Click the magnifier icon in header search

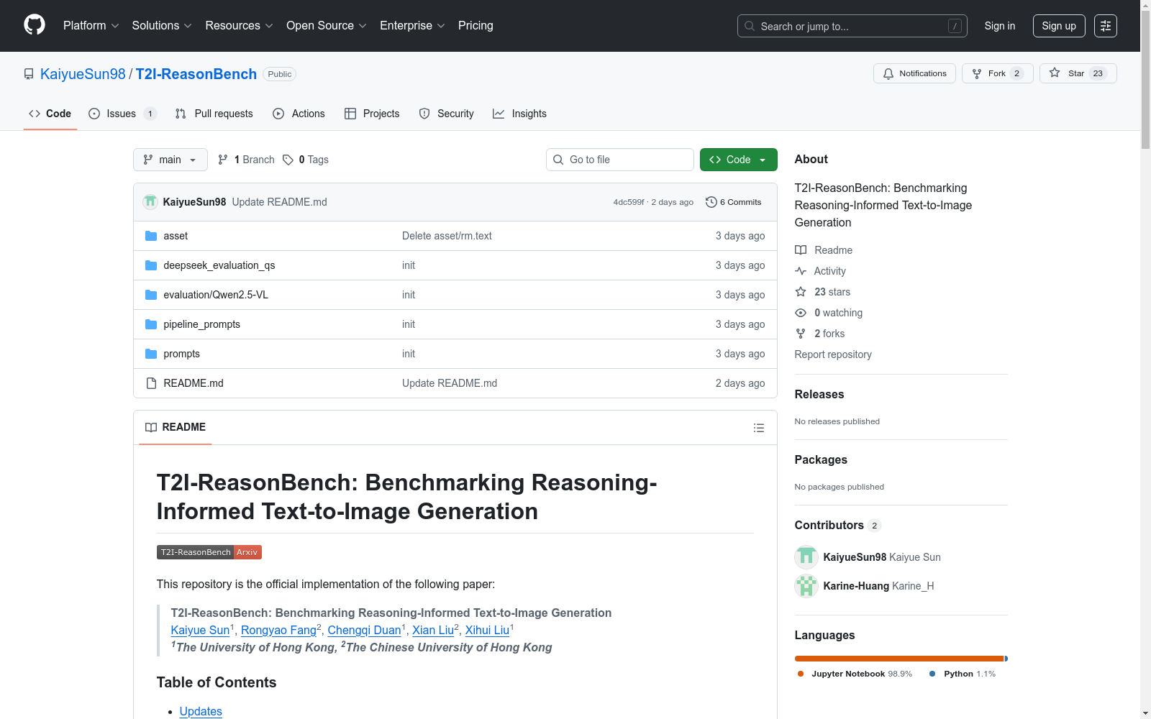[x=750, y=26]
